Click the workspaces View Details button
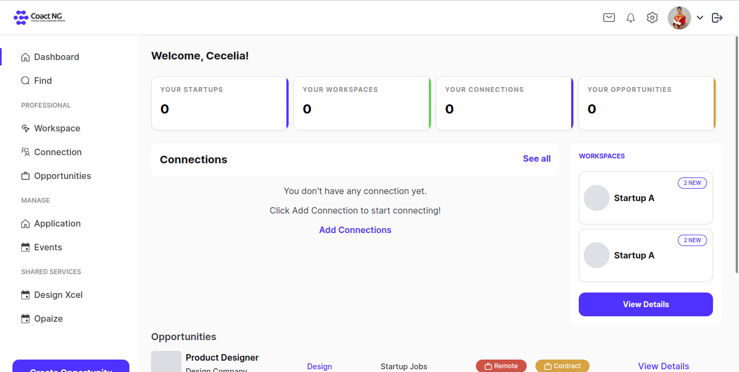The image size is (739, 372). [x=646, y=304]
